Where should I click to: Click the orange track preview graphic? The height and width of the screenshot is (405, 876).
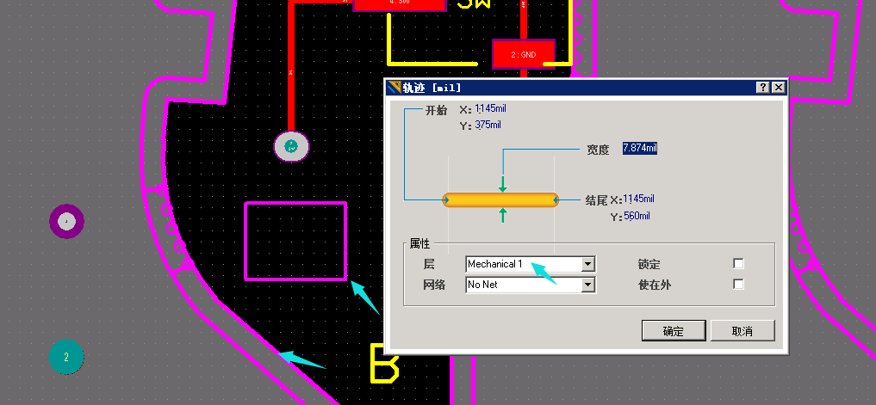click(500, 200)
